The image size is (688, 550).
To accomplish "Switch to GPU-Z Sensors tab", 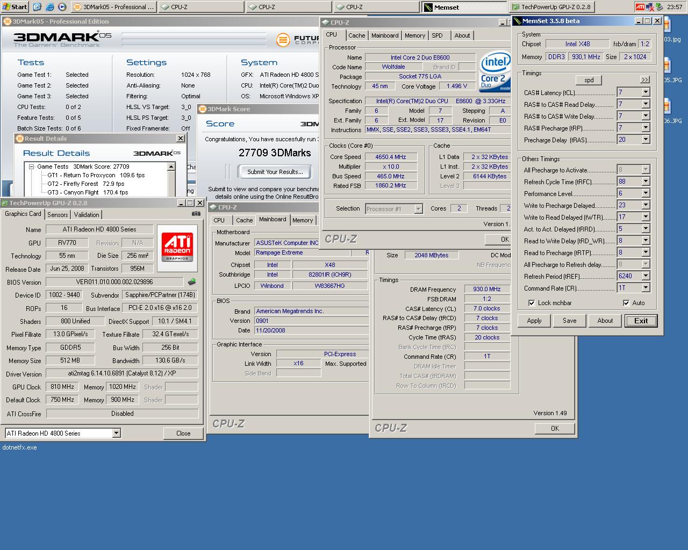I will pos(58,215).
